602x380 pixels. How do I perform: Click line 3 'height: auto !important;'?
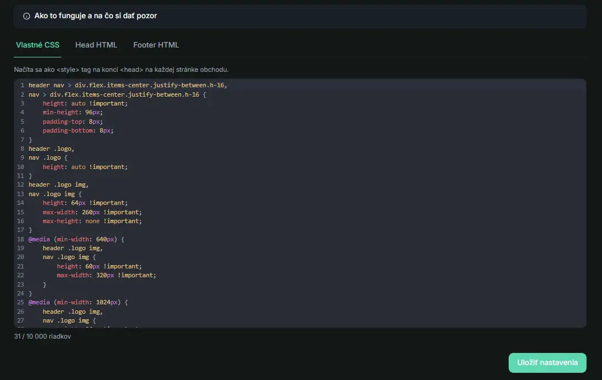[85, 103]
